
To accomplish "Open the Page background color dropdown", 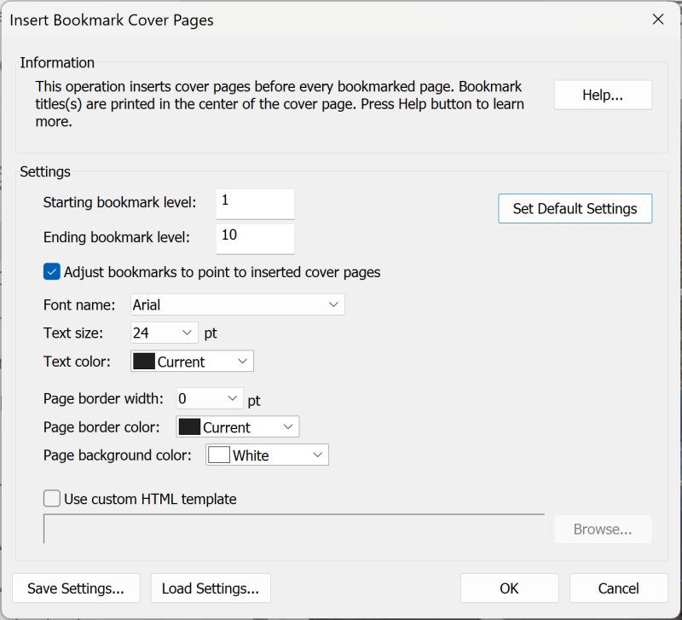I will pos(320,455).
